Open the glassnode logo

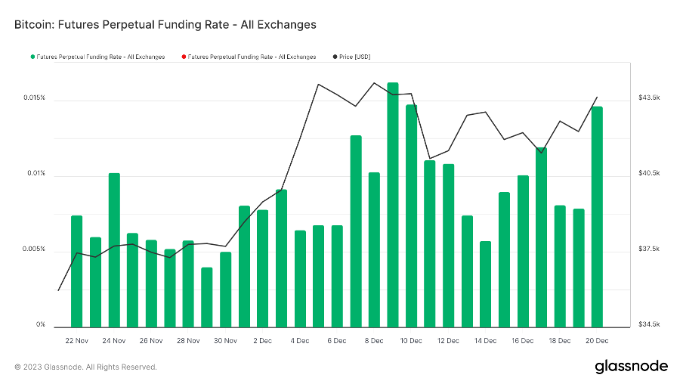pos(632,367)
